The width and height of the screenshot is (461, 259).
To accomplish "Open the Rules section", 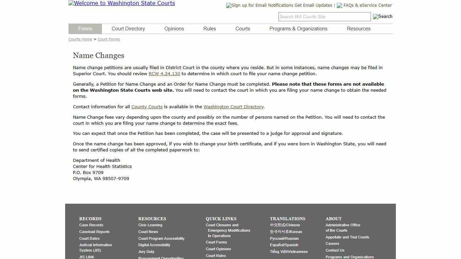I will (209, 29).
